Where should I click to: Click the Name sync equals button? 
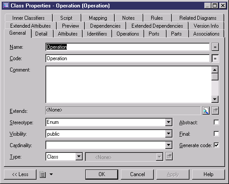pos(215,47)
